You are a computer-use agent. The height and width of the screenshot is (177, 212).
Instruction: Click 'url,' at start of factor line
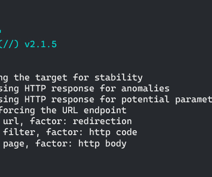(x=13, y=121)
